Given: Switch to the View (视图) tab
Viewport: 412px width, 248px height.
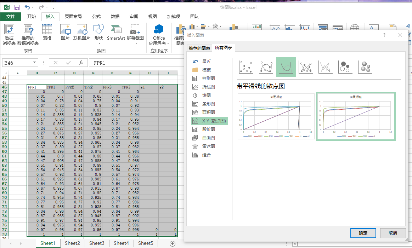Looking at the screenshot, I should click(x=153, y=17).
